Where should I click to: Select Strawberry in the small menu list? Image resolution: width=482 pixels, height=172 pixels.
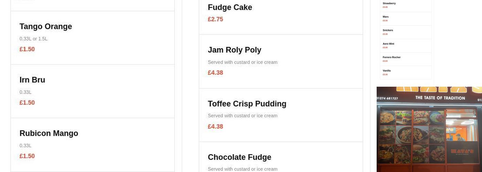coord(389,3)
